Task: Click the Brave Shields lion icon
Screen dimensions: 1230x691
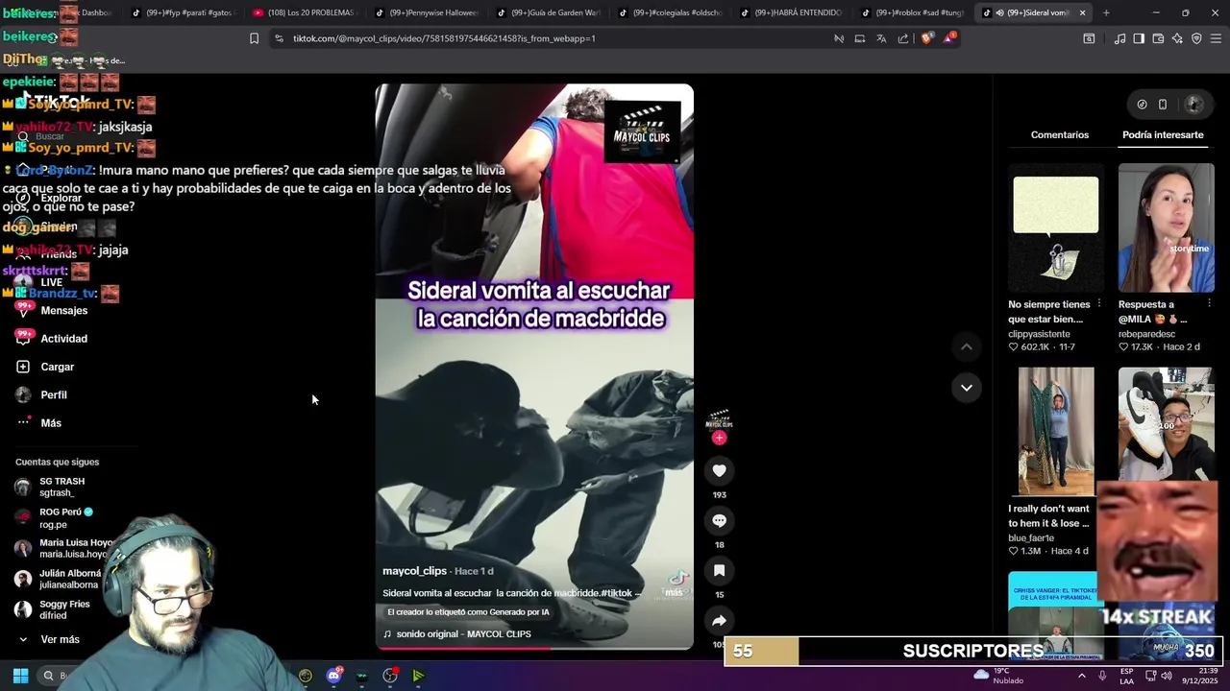Action: (x=926, y=38)
